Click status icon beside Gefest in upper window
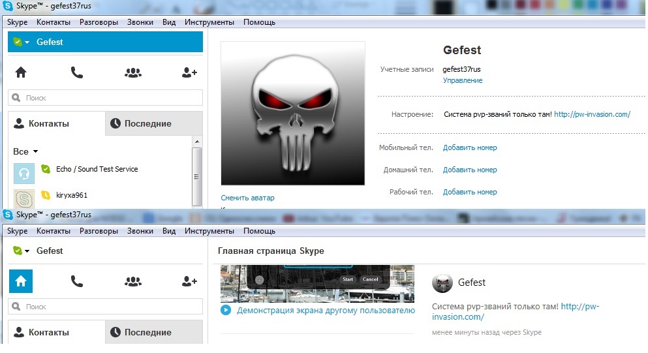Viewport: 648px width, 353px height. pyautogui.click(x=18, y=42)
